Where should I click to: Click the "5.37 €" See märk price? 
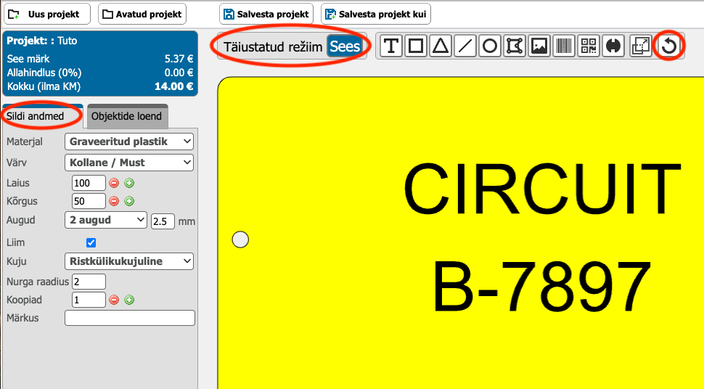pos(179,59)
